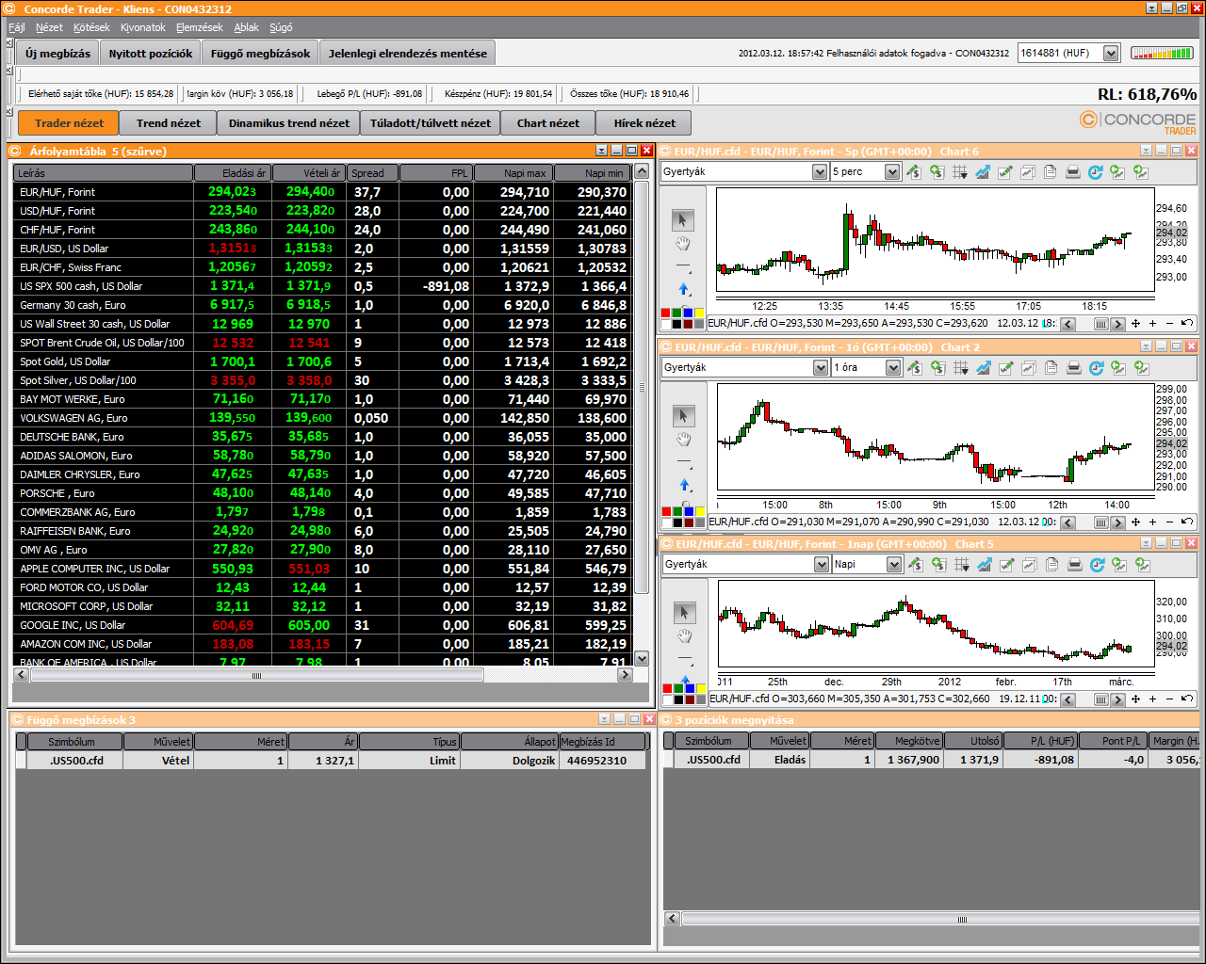Select pointer arrow tool in Chart 6 sidebar
This screenshot has width=1206, height=964.
[x=683, y=220]
